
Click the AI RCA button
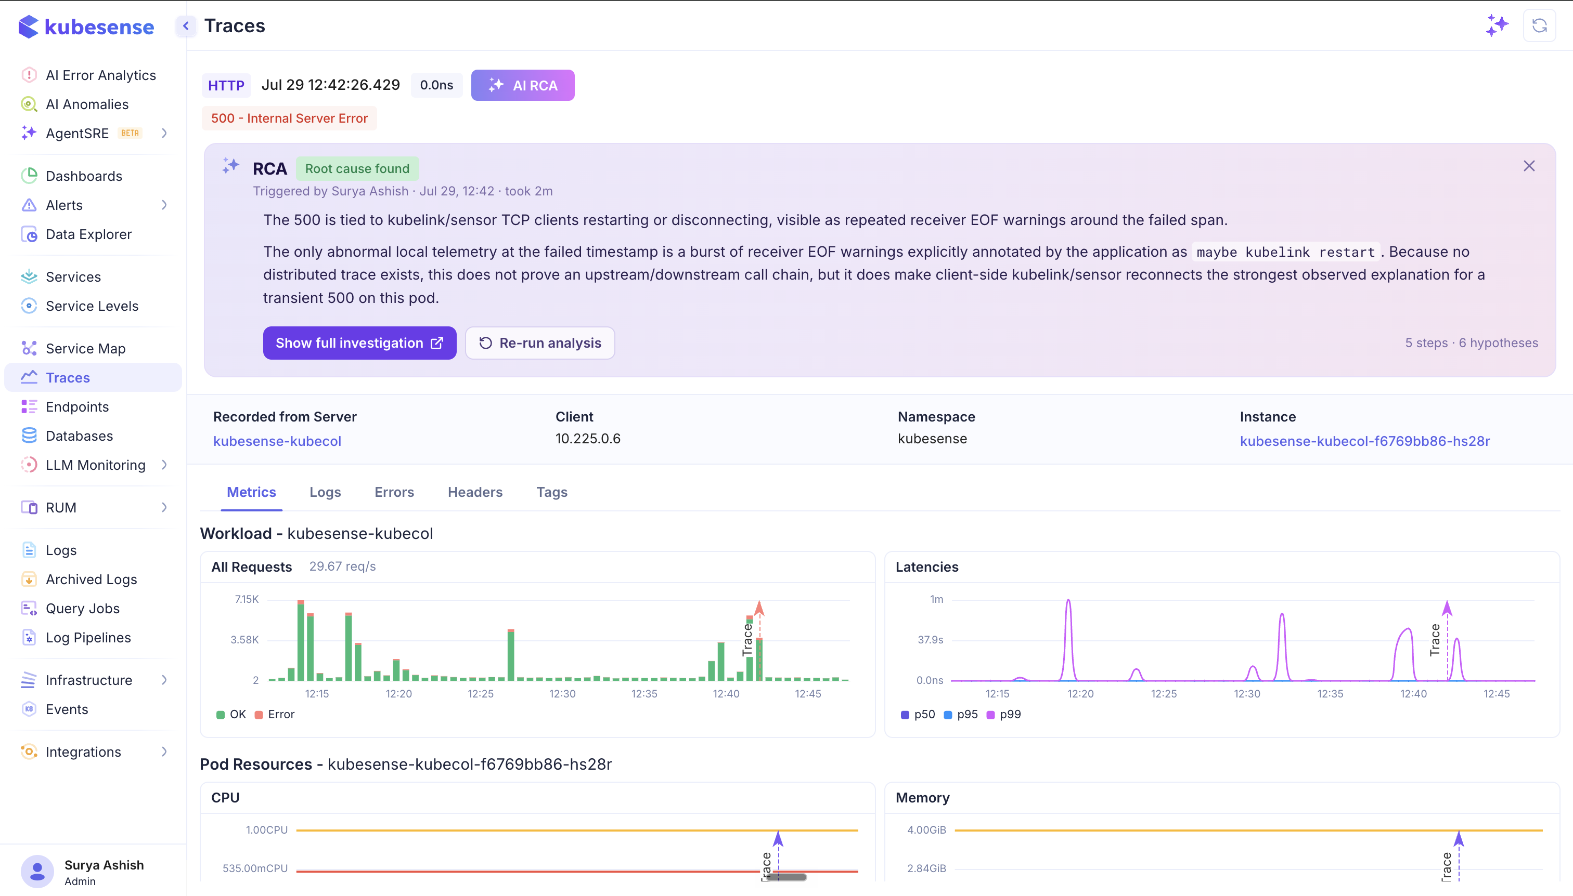pyautogui.click(x=522, y=85)
